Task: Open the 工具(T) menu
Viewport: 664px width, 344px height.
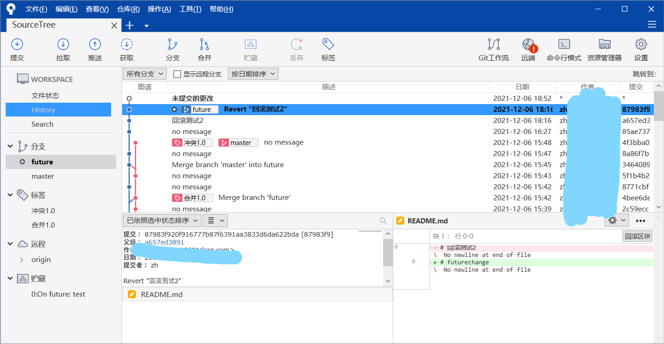Action: 190,9
